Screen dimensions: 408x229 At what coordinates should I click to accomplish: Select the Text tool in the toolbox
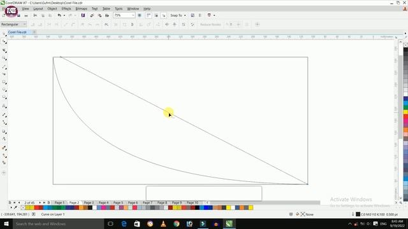[x=4, y=106]
